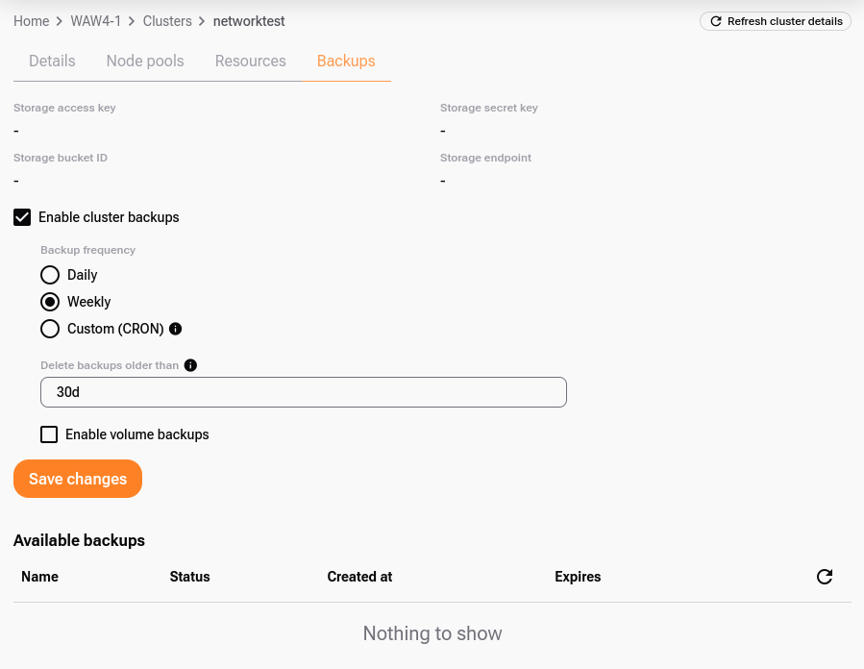Select Daily backup frequency

[50, 275]
